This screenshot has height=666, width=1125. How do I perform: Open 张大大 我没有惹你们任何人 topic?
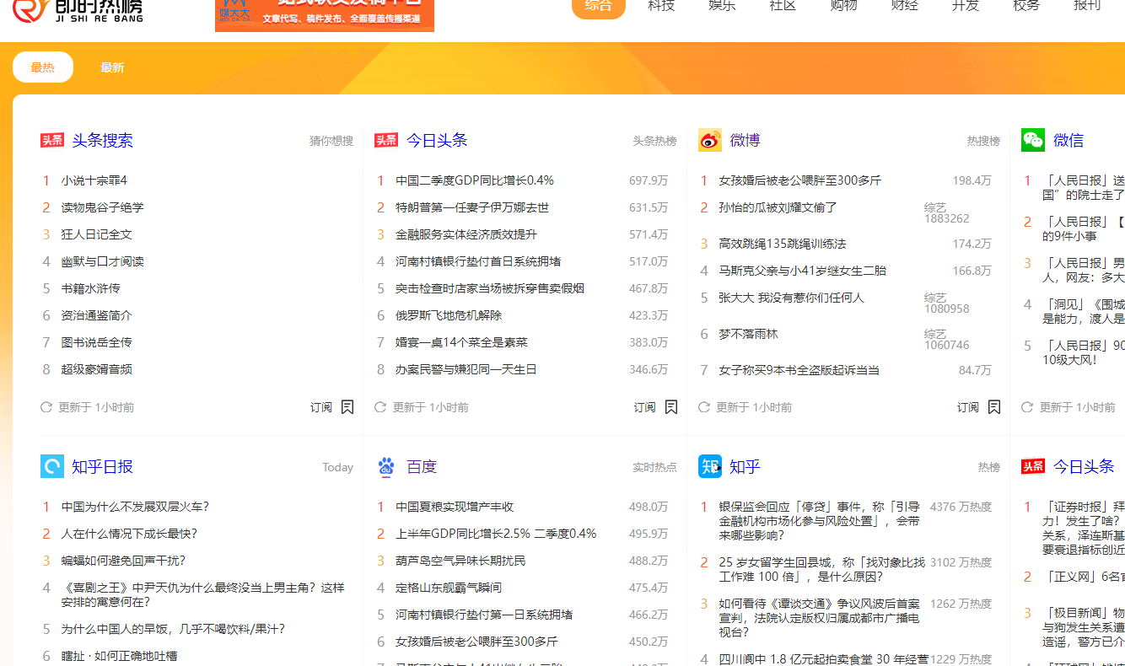(791, 298)
